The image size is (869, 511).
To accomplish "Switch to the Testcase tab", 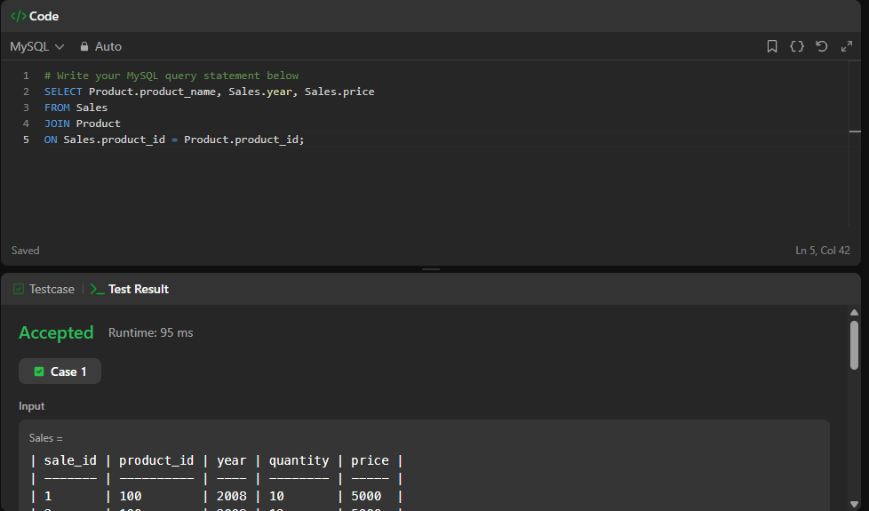I will pos(44,290).
